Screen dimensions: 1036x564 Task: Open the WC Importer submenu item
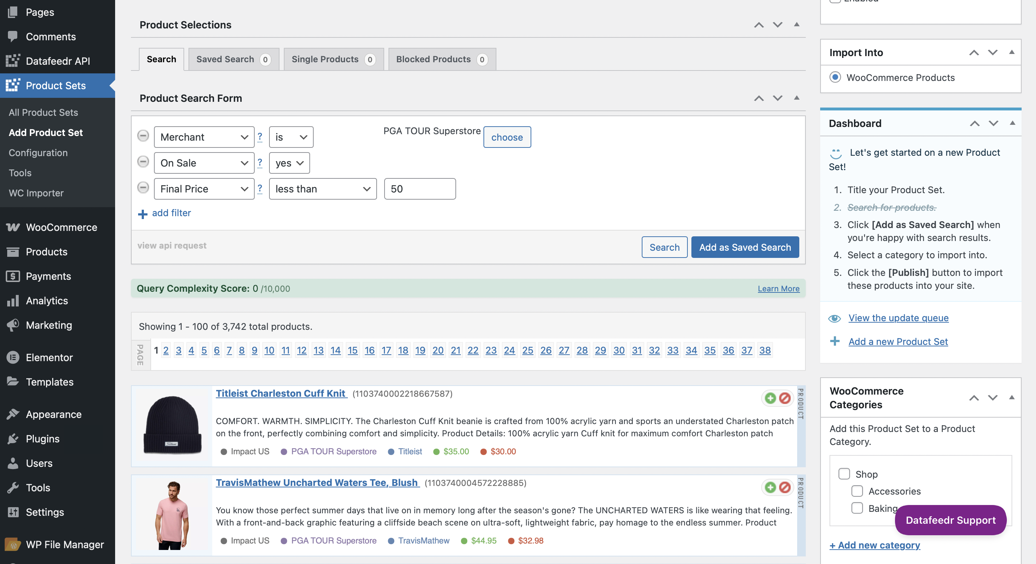click(36, 193)
